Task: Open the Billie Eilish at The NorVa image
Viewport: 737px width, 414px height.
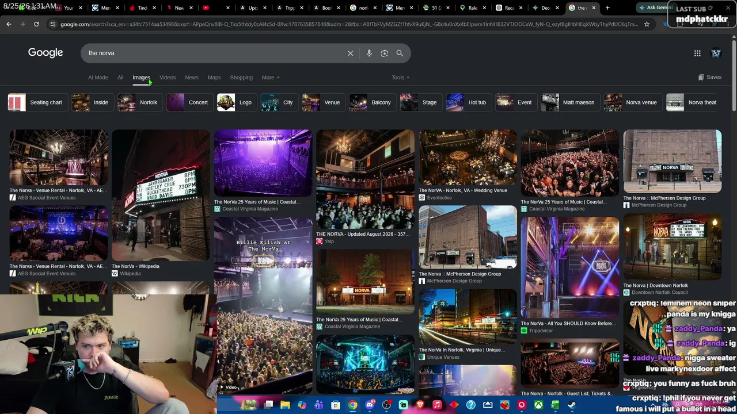Action: (x=263, y=305)
